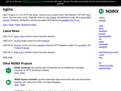The image size is (121, 91).
Task: Click the bold 'NGINX JavaScript' project title
Action: (x=22, y=68)
